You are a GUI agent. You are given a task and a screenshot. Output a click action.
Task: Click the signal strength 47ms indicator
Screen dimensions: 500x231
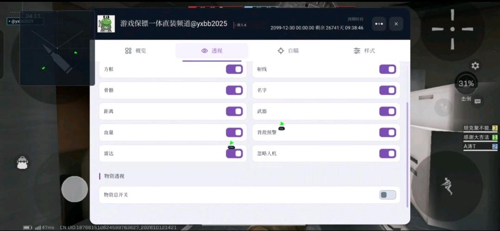(x=44, y=227)
